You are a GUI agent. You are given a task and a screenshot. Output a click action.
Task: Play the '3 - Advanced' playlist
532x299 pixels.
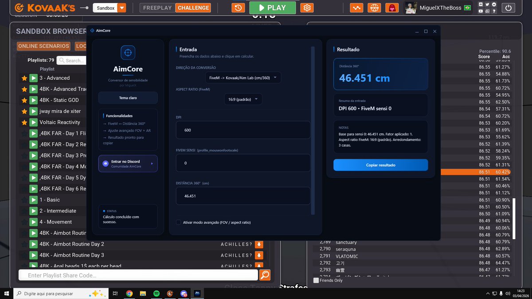pos(33,78)
